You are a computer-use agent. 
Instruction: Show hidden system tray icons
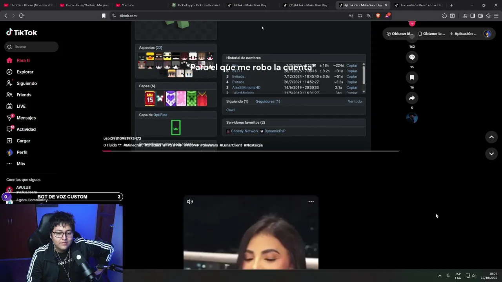[440, 276]
